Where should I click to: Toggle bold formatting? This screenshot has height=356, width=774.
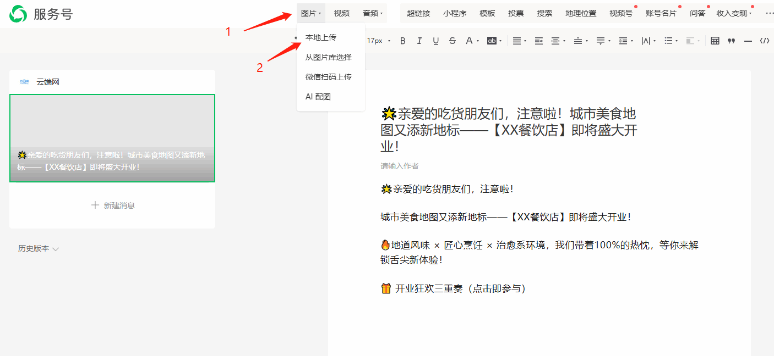pos(403,41)
